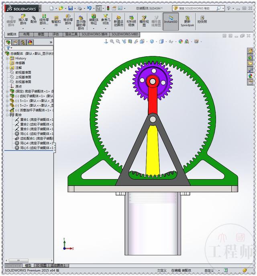257x276 pixels.
Task: Select the 齿轮配合1 gear mate
Action: click(x=37, y=138)
